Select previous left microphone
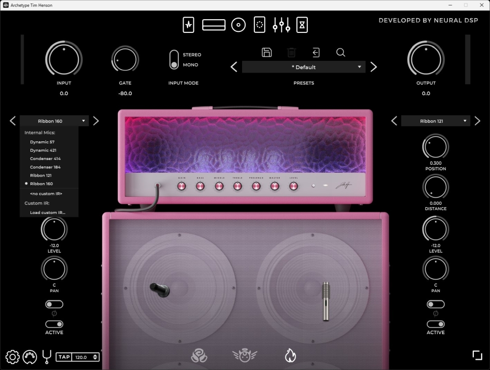This screenshot has height=370, width=490. point(13,121)
